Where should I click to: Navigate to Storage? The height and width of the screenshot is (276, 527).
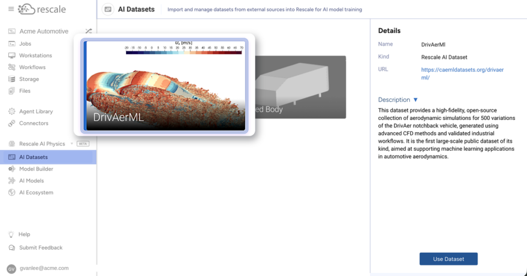tap(29, 79)
